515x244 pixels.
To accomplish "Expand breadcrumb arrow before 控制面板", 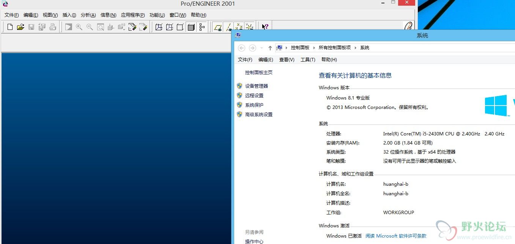I will [x=286, y=48].
